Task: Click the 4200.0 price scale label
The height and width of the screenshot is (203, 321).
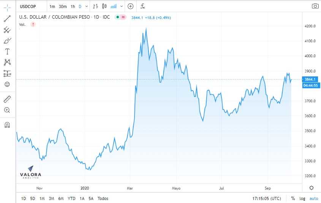Action: tap(310, 26)
